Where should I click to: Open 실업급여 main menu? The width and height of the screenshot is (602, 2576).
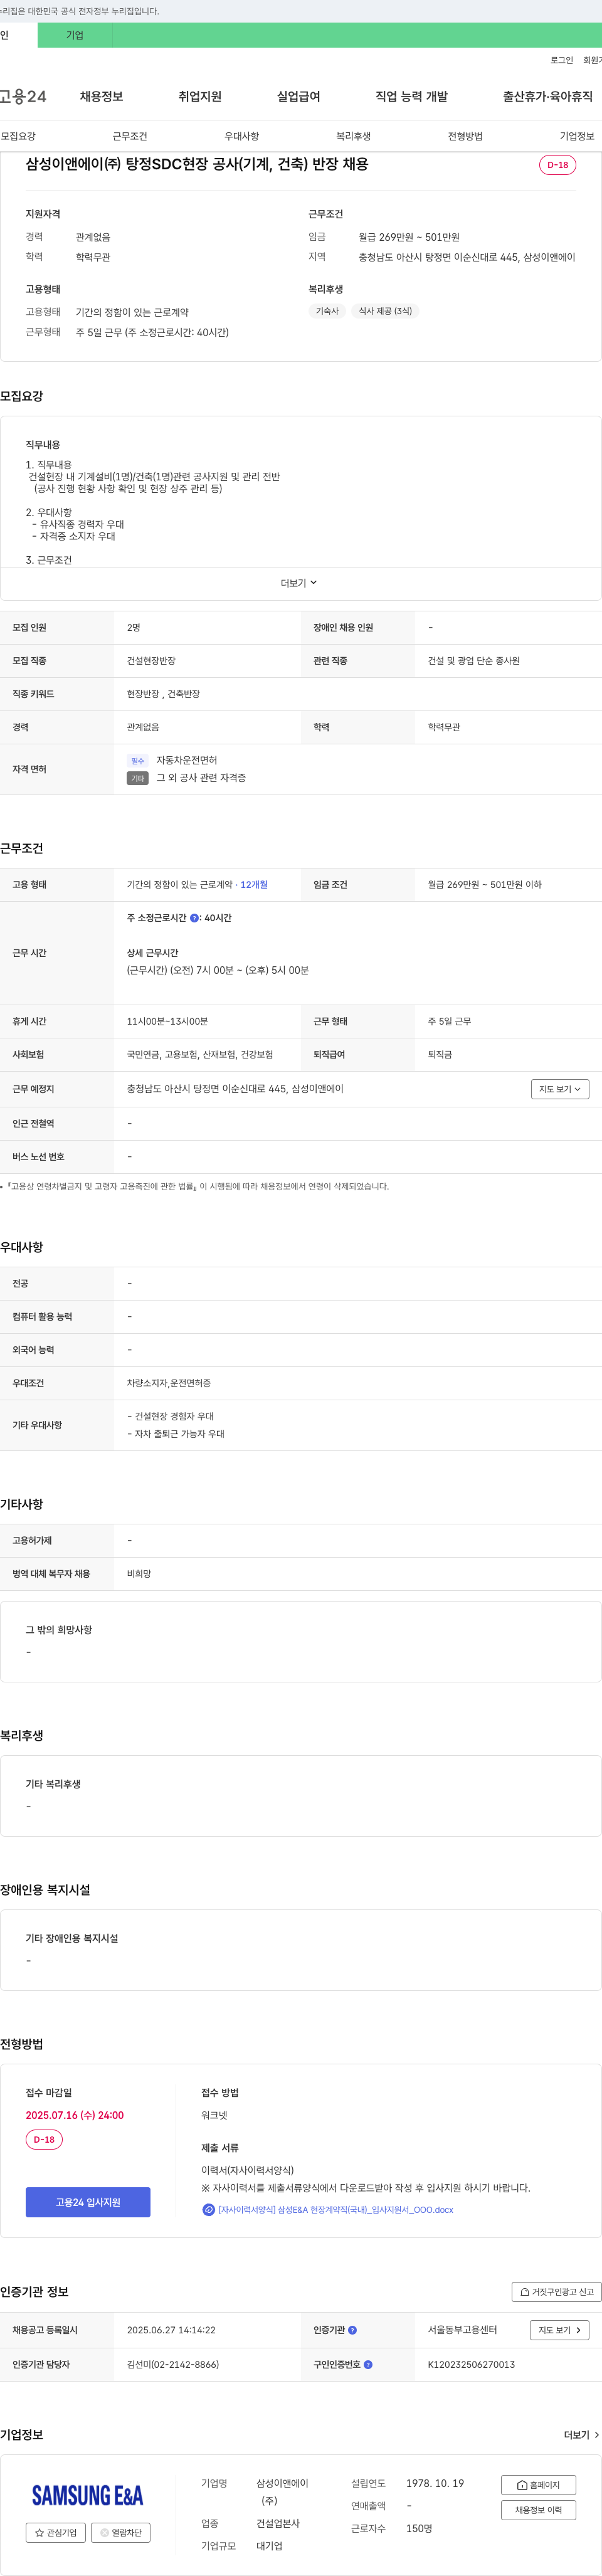tap(298, 97)
